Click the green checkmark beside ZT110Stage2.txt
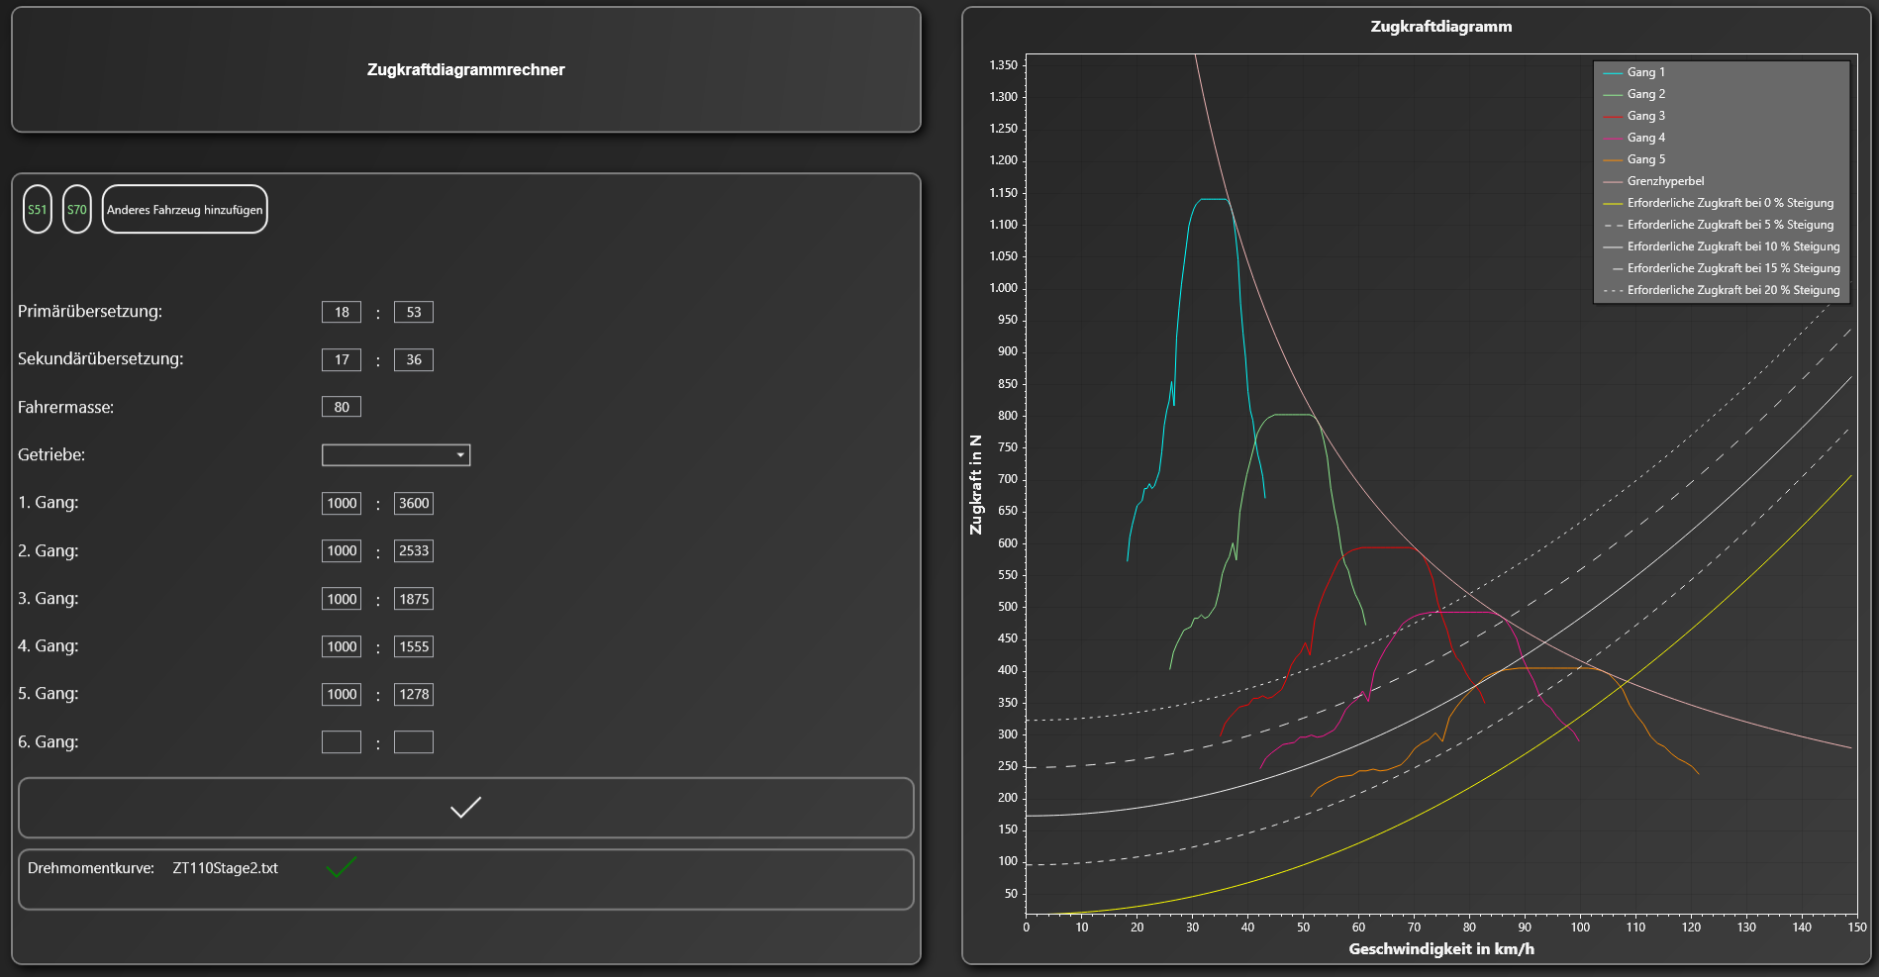The height and width of the screenshot is (977, 1879). coord(341,868)
